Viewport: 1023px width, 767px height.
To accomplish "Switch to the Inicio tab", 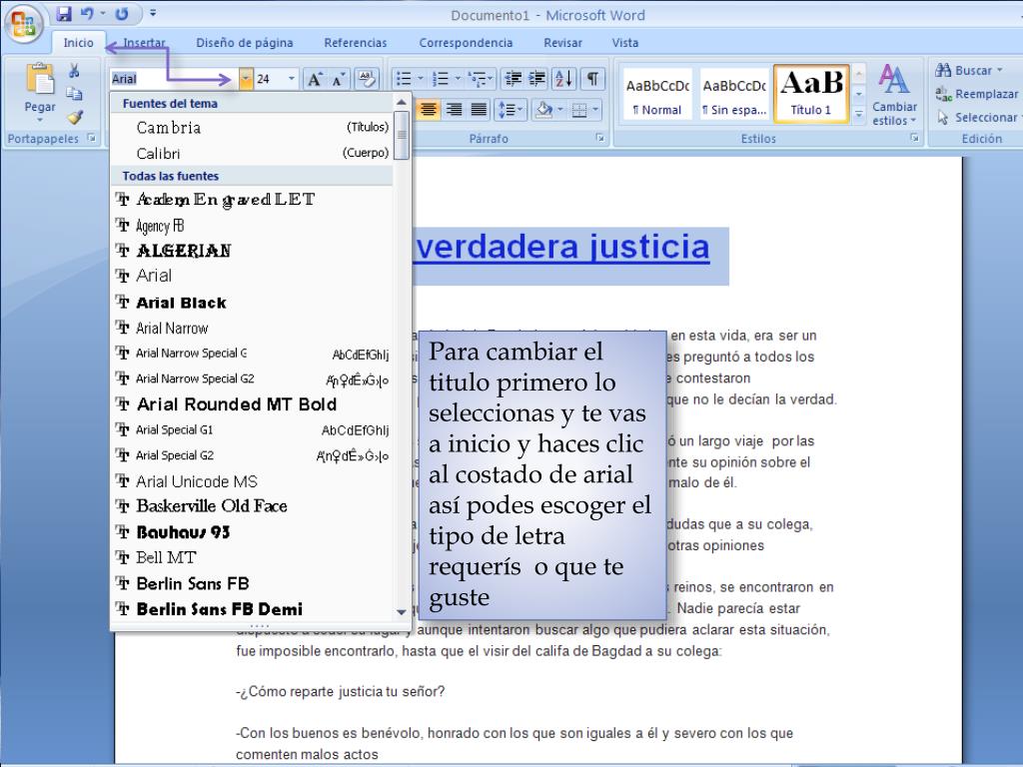I will click(78, 43).
